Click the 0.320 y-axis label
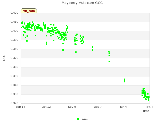165x124 pixels. click(x=14, y=103)
